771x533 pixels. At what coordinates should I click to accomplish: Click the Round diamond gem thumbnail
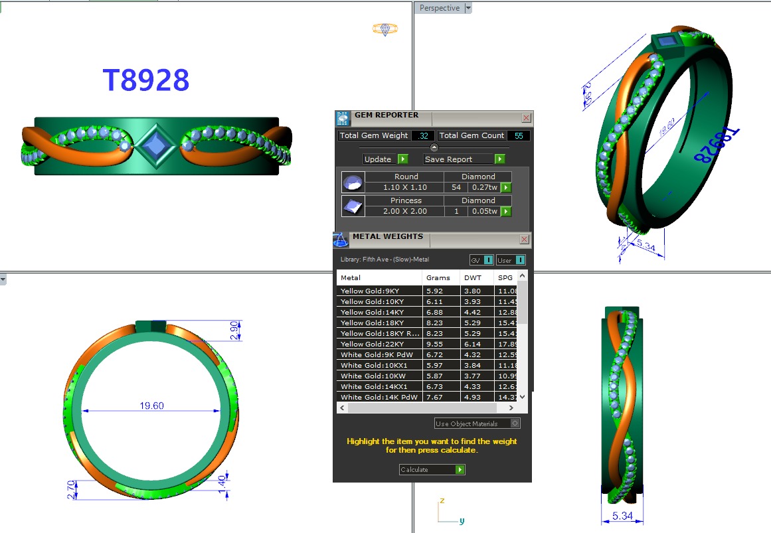352,183
